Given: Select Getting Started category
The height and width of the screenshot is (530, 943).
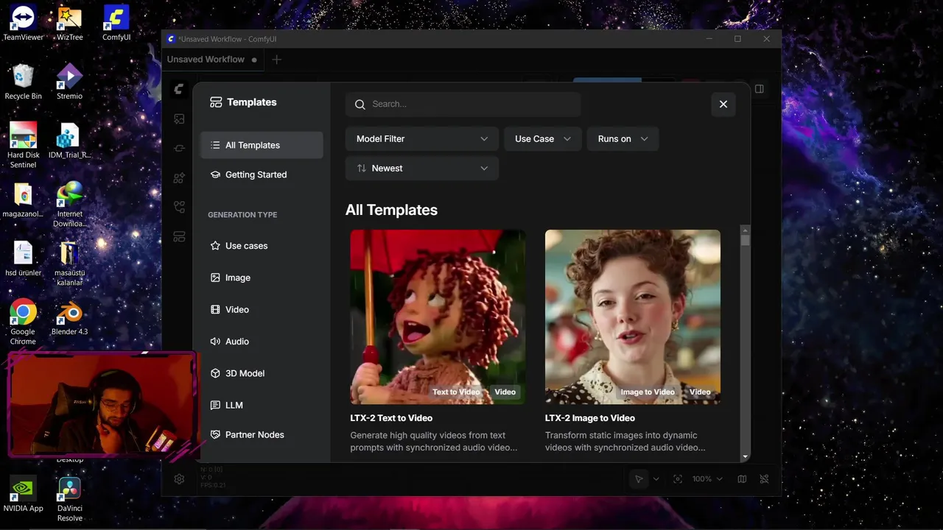Looking at the screenshot, I should pyautogui.click(x=262, y=174).
